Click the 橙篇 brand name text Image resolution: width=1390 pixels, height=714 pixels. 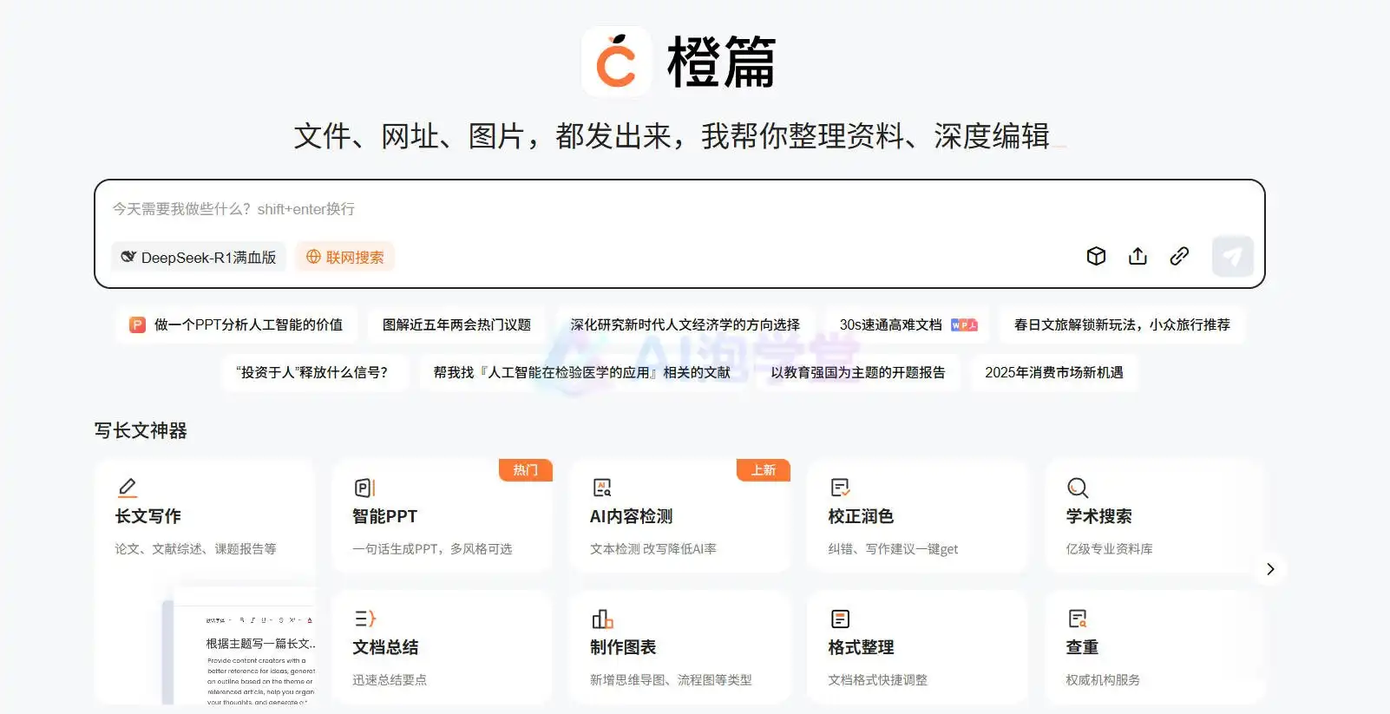(x=721, y=62)
